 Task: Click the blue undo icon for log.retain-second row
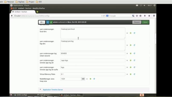point(134,53)
